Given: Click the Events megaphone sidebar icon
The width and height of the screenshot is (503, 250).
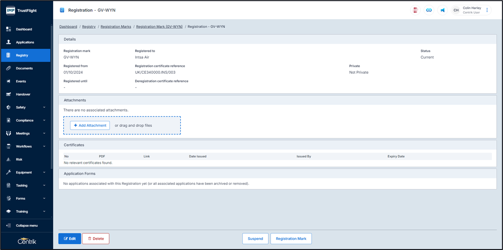Looking at the screenshot, I should click(8, 81).
